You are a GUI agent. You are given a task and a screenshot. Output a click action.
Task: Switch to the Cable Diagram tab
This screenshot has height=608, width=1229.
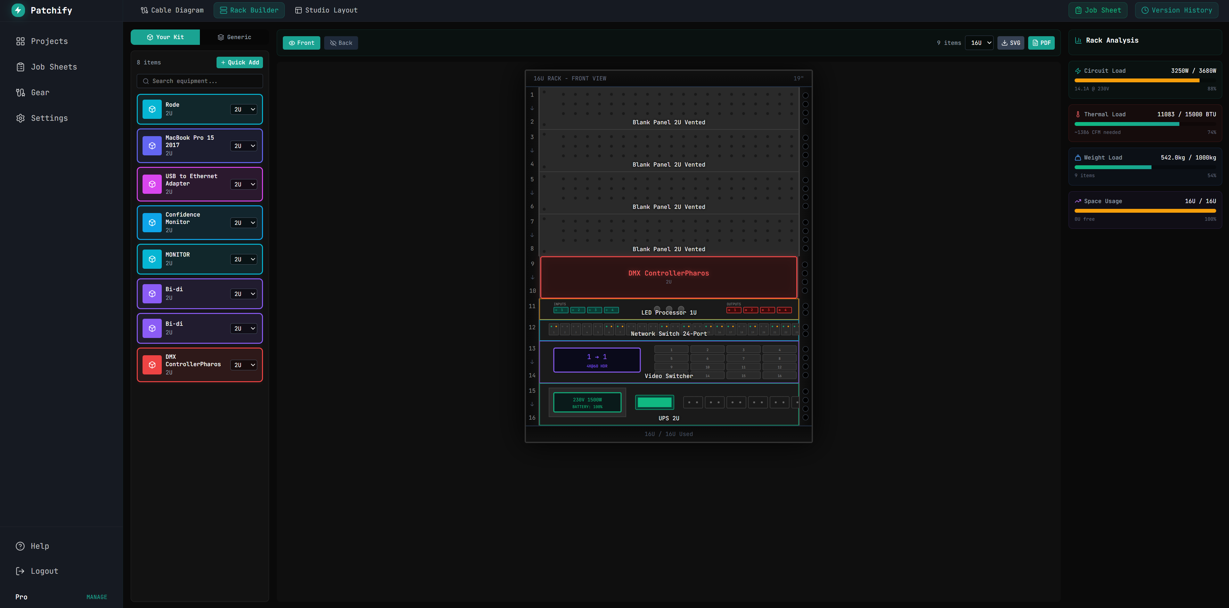(172, 10)
